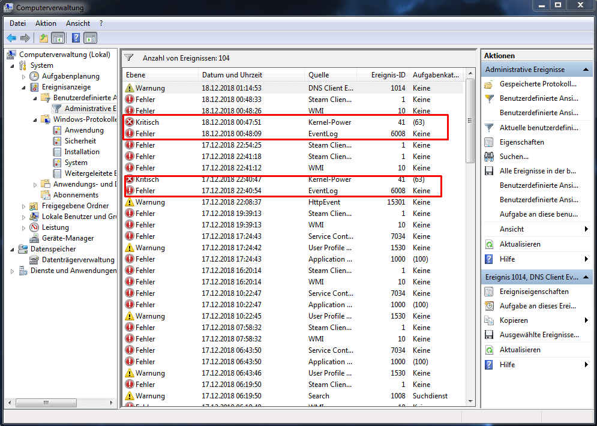Click the funnel filter icon above event list
The height and width of the screenshot is (426, 597).
(x=129, y=58)
